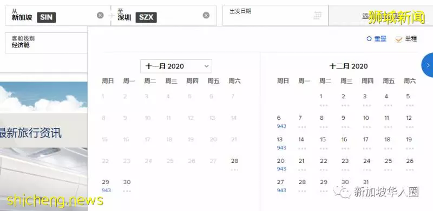Image resolution: width=433 pixels, height=211 pixels.
Task: Click the reset 重置 refresh icon
Action: [369, 39]
